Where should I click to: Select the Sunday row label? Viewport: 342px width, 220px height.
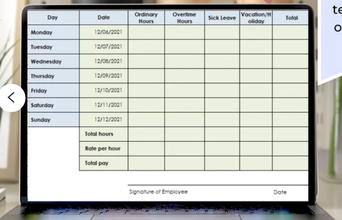(x=53, y=120)
